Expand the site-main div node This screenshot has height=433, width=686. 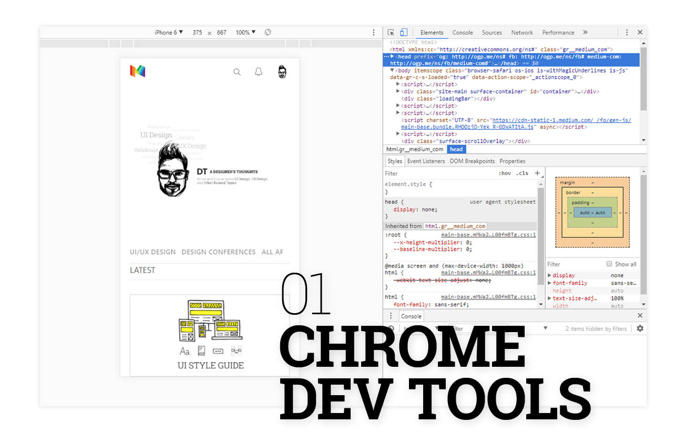[x=398, y=91]
